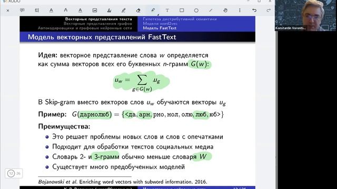This screenshot has width=337, height=189.
Task: Select the text underline tool
Action: [x=51, y=10]
